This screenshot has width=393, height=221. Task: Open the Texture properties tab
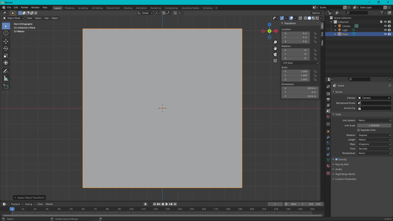click(328, 173)
